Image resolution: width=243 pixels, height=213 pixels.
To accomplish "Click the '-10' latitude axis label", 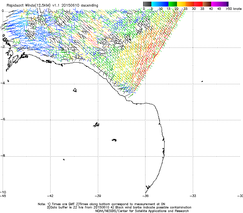I will pos(3,192).
